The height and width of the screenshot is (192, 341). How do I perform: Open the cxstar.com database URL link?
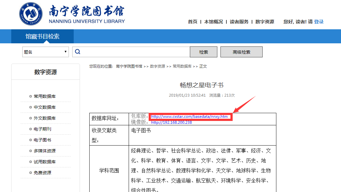click(x=190, y=117)
